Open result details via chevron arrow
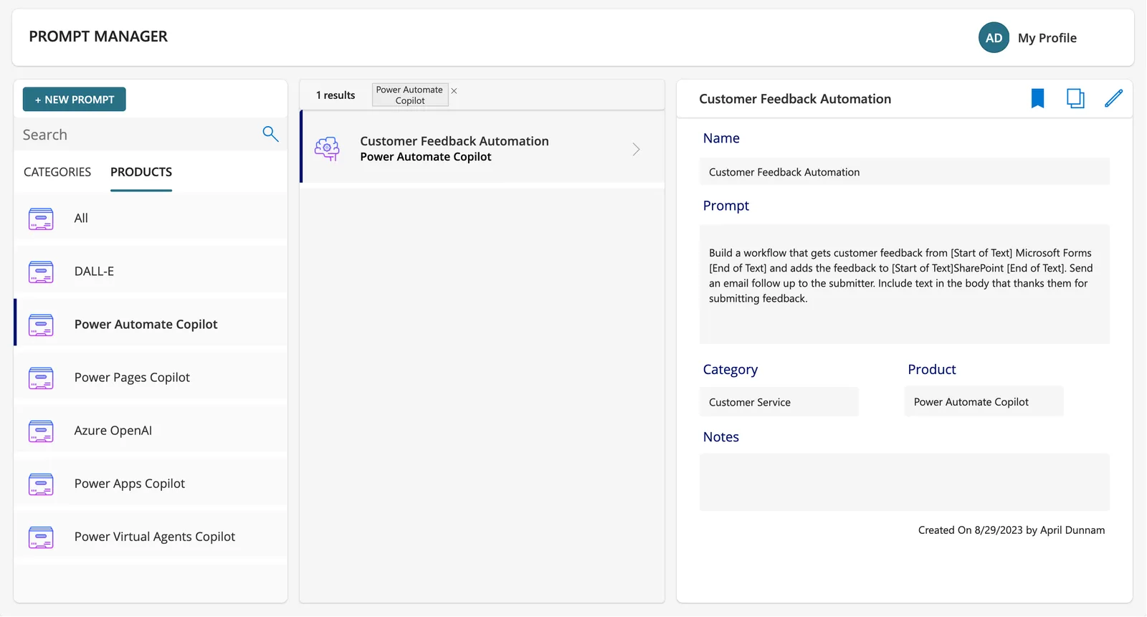Screen dimensions: 1147x617 [636, 149]
